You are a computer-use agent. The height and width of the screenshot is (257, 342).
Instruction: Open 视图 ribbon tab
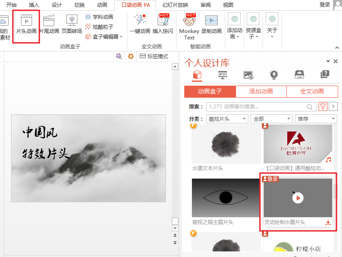[x=228, y=5]
